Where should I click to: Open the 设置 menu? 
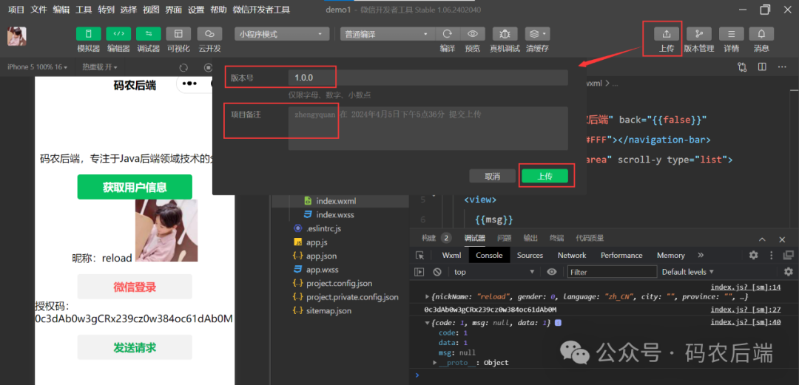coord(196,10)
